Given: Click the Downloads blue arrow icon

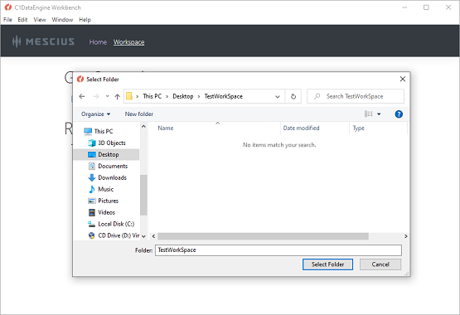Looking at the screenshot, I should pos(91,177).
